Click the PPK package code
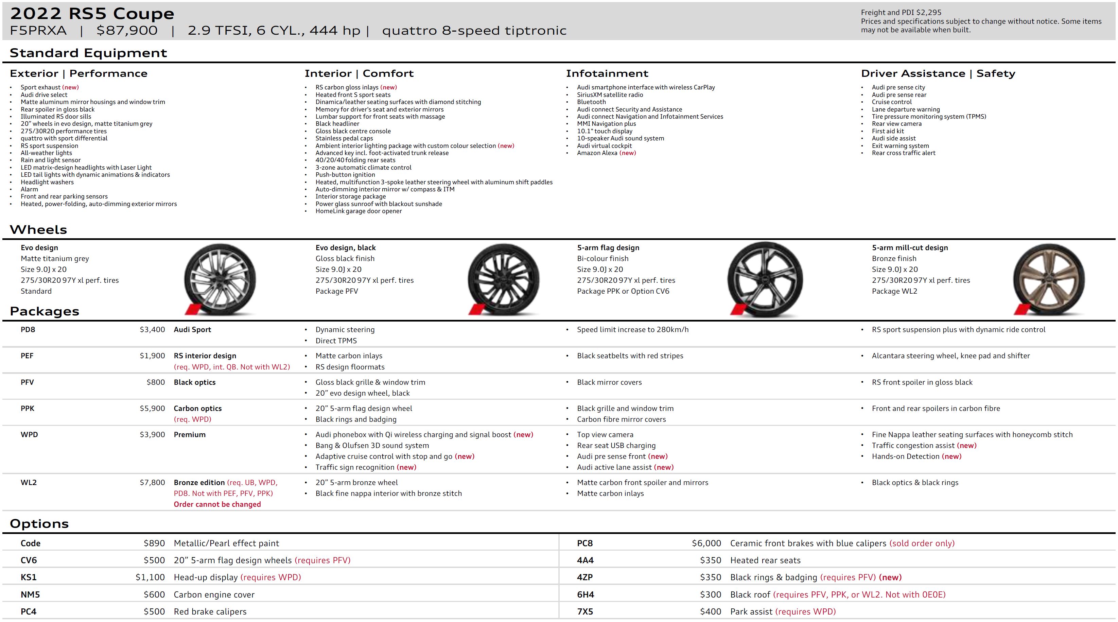The image size is (1118, 622). (x=27, y=409)
